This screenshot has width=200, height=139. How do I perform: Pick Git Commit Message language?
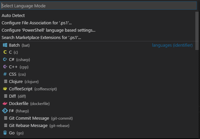(98, 118)
